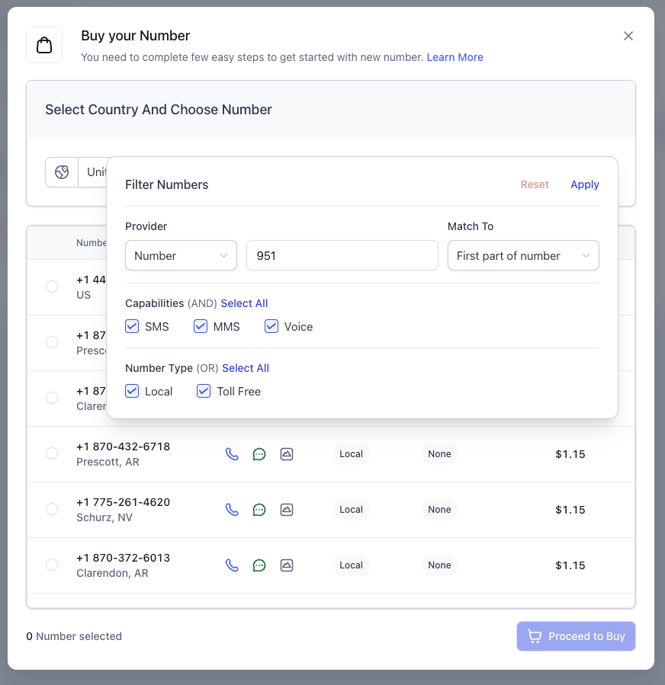Viewport: 665px width, 685px height.
Task: Click the phone icon for the Schurz, NV number
Action: [232, 509]
